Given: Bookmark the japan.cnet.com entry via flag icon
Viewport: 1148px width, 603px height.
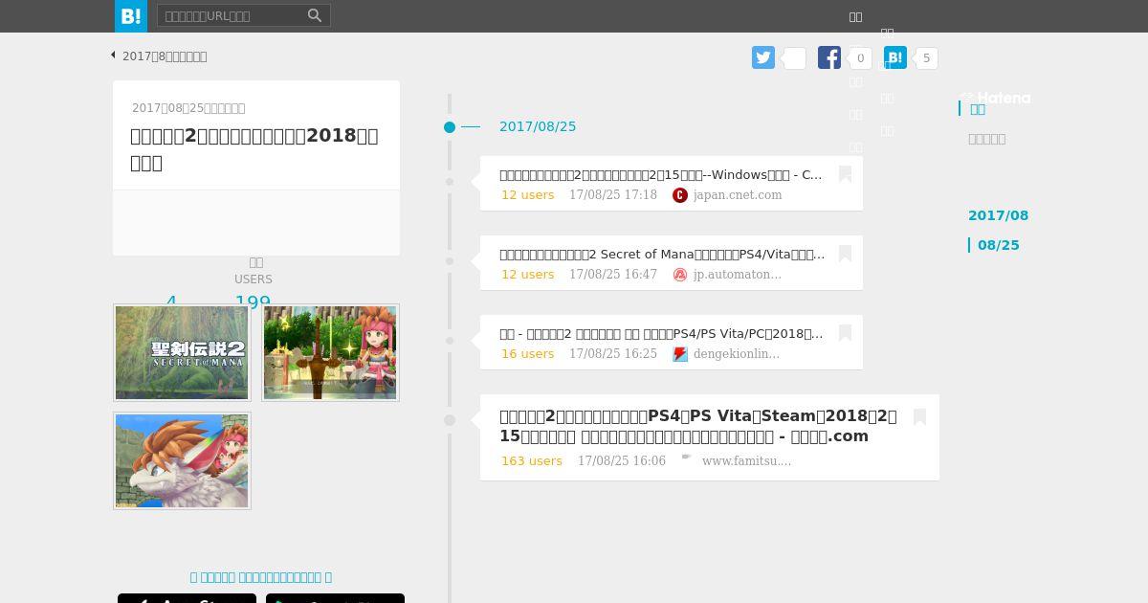Looking at the screenshot, I should click(845, 174).
